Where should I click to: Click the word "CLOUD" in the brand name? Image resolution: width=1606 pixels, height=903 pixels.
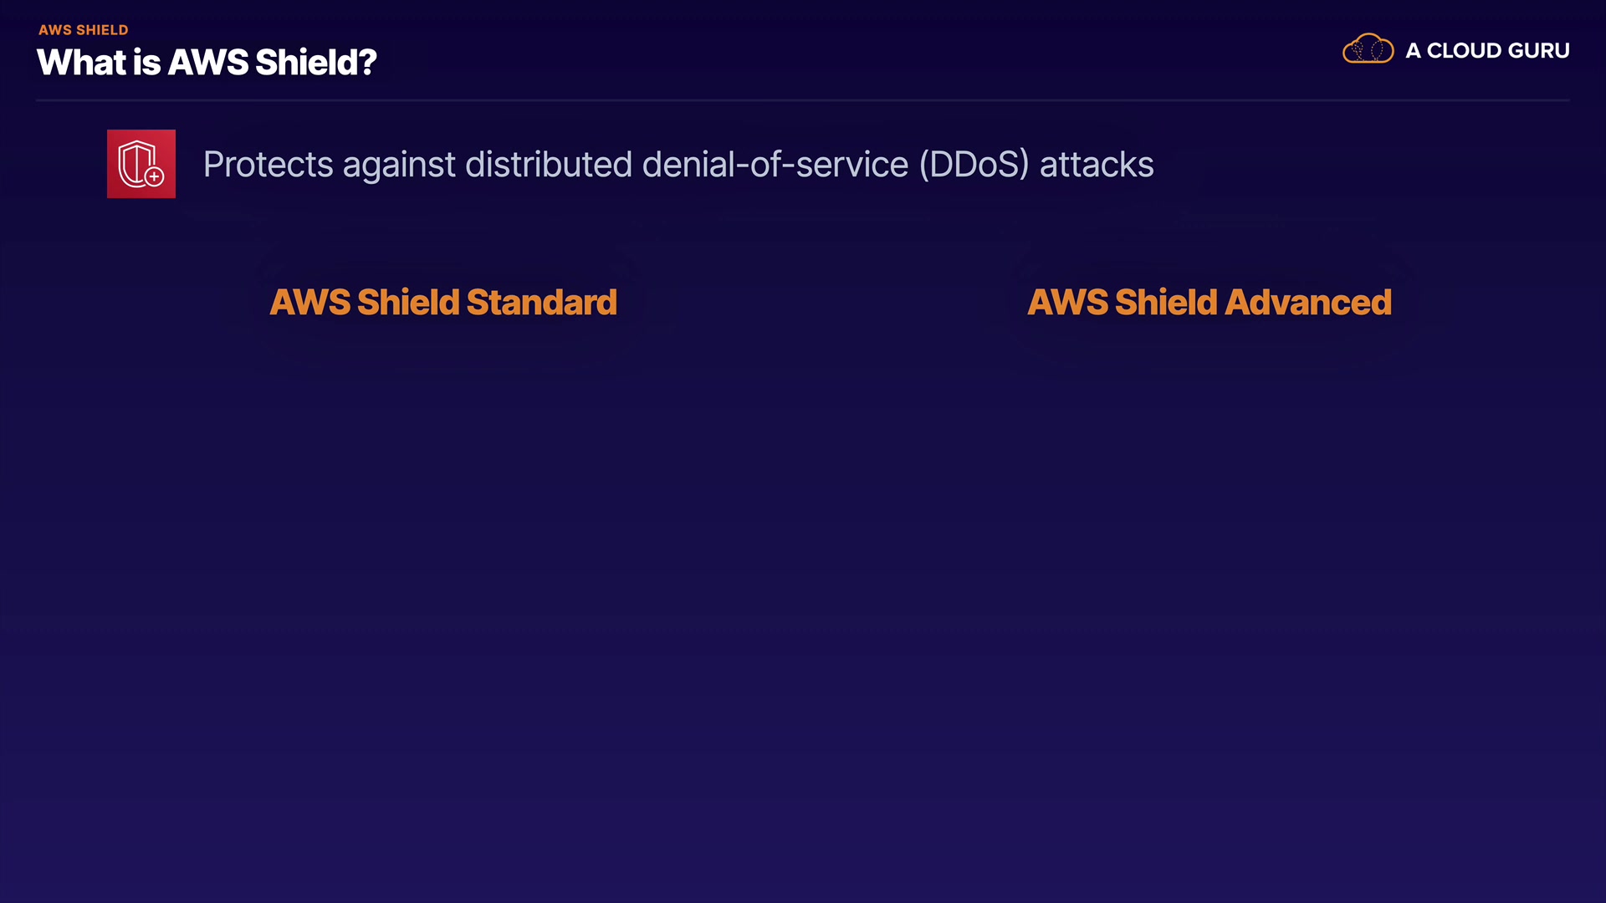pyautogui.click(x=1463, y=51)
